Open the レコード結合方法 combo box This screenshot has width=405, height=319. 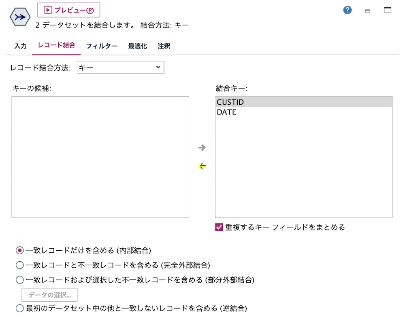pos(120,67)
